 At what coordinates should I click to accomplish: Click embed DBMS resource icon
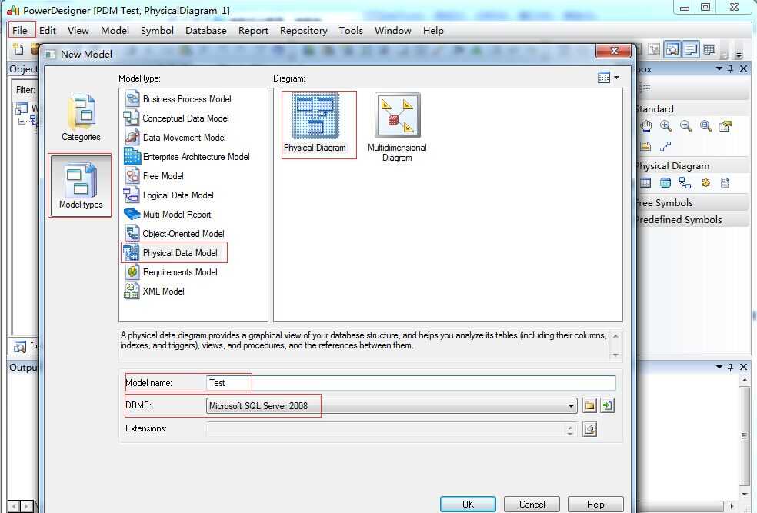608,405
